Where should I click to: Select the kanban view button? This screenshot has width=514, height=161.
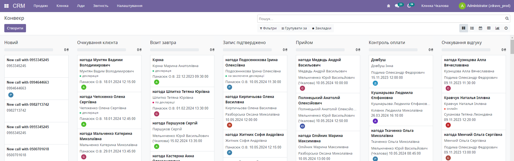[463, 28]
